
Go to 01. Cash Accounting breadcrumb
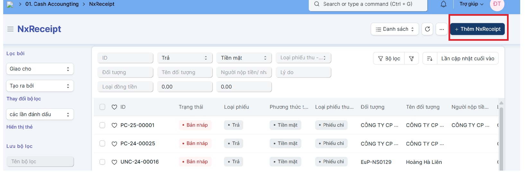click(x=52, y=4)
